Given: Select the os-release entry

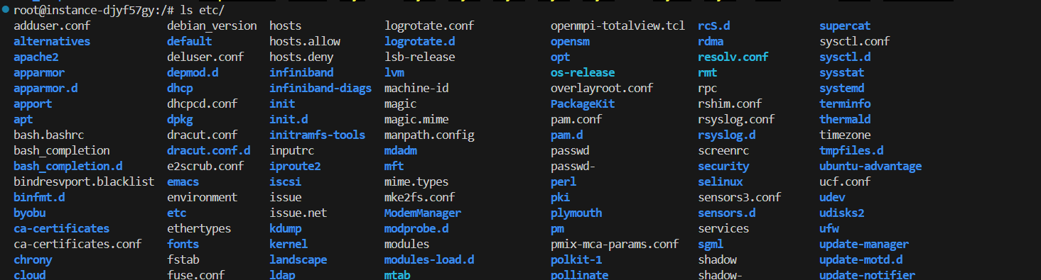Looking at the screenshot, I should [x=583, y=72].
